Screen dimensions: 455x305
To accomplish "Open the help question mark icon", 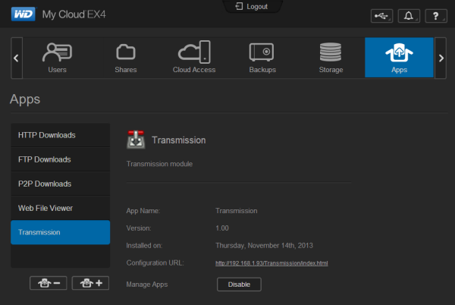I will click(436, 16).
